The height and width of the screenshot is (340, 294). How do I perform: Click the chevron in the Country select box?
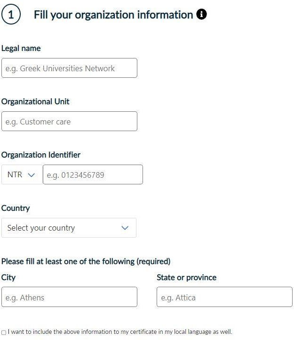point(125,228)
